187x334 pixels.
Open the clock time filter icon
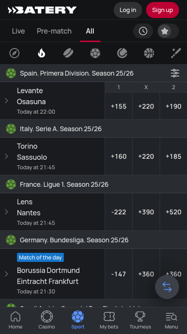click(x=143, y=31)
